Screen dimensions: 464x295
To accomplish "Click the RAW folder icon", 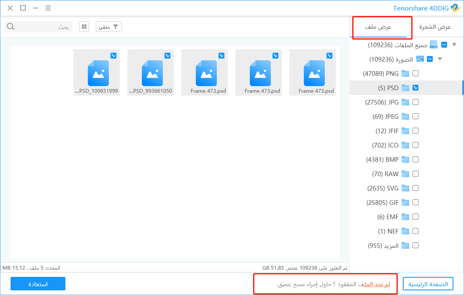I will [405, 174].
